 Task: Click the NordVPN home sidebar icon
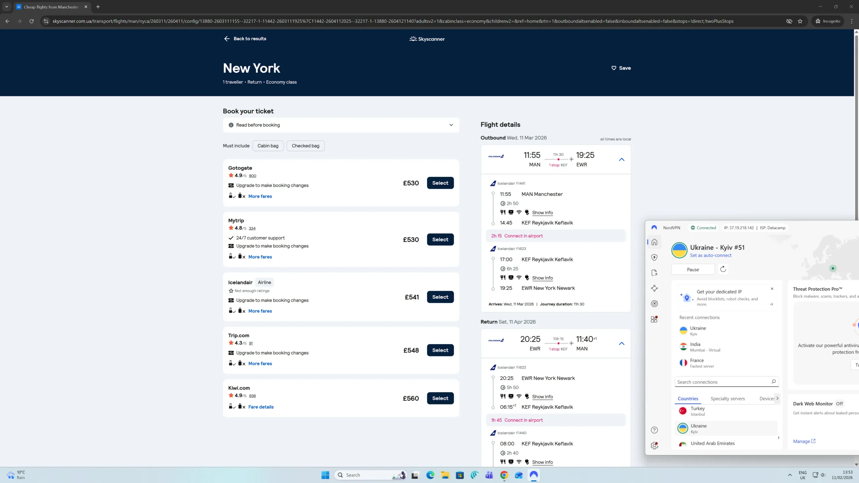click(x=654, y=242)
